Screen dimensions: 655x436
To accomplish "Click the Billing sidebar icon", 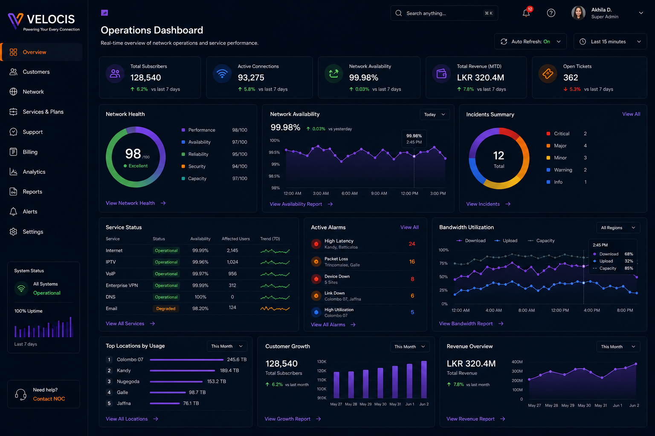I will tap(13, 152).
